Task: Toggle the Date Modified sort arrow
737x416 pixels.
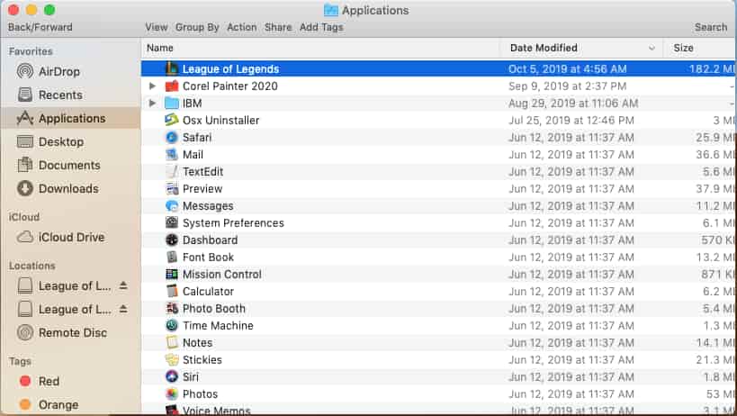Action: [x=652, y=48]
